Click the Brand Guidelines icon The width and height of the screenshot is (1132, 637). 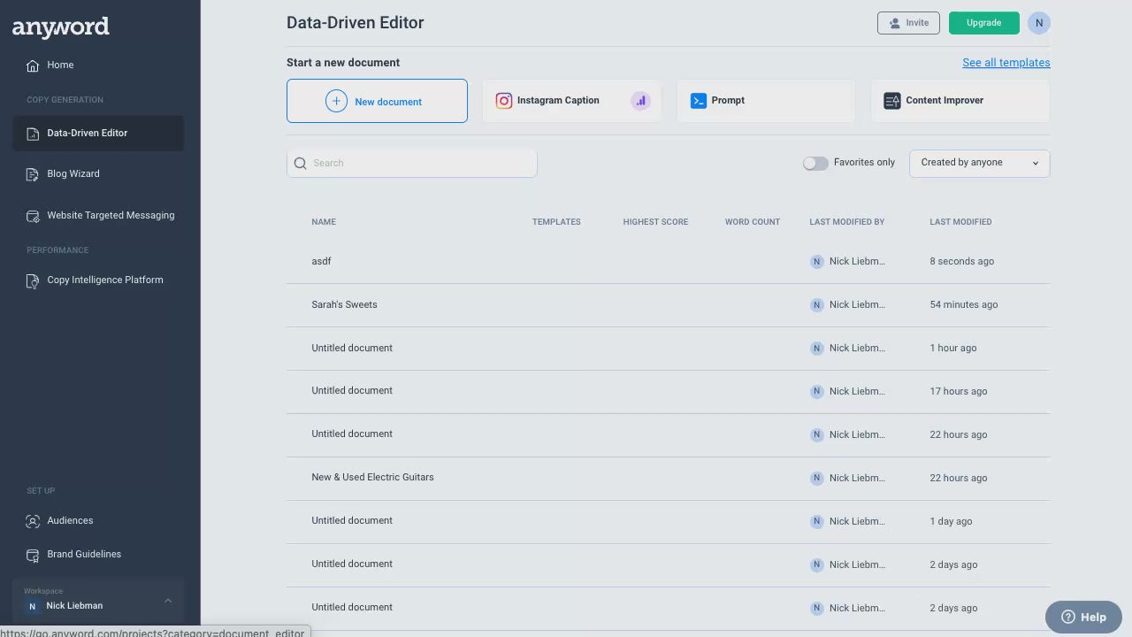tap(33, 555)
